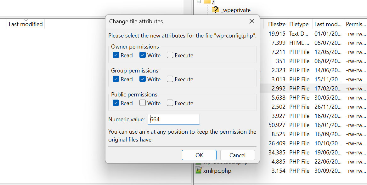Click the root folder icon
This screenshot has height=185, width=367.
tap(207, 2)
